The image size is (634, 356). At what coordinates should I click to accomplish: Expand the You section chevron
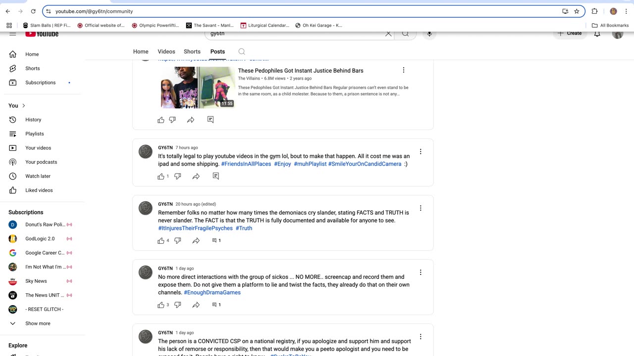(x=23, y=105)
